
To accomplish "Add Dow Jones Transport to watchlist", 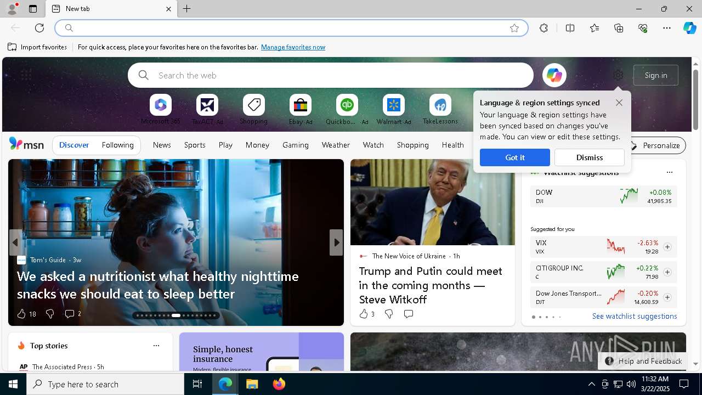I will [x=667, y=297].
